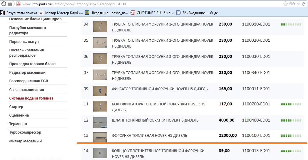Select Рессивер, клапан EGR category

29,81
